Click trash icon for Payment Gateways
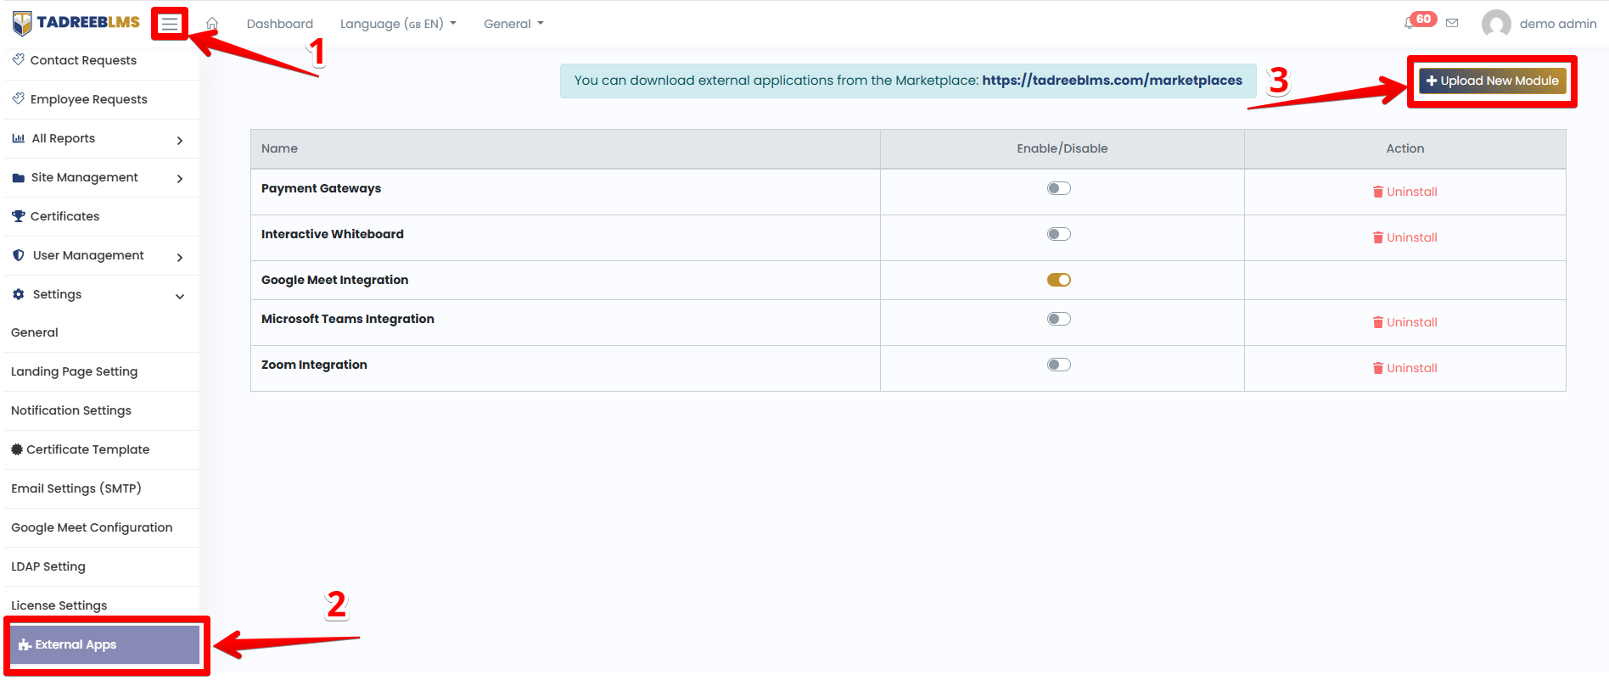The image size is (1609, 680). pyautogui.click(x=1378, y=192)
